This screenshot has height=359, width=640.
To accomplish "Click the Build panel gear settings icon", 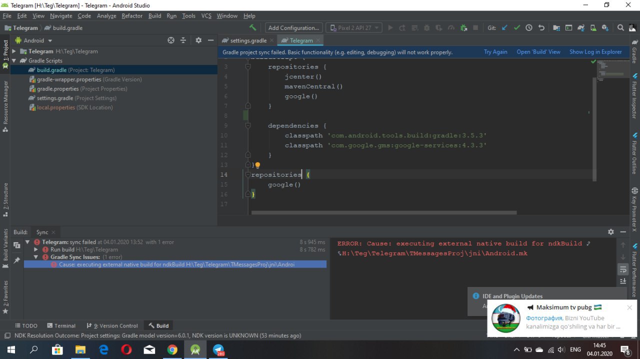I will click(610, 232).
